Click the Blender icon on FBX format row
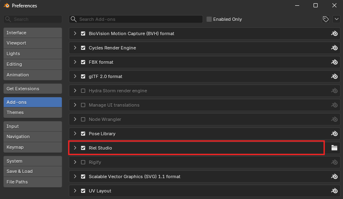Image resolution: width=343 pixels, height=199 pixels. pyautogui.click(x=334, y=62)
